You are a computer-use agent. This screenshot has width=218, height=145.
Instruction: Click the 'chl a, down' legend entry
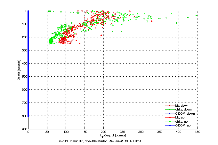(178, 110)
